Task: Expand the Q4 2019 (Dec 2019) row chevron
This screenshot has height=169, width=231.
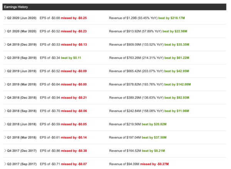Action: coord(5,45)
